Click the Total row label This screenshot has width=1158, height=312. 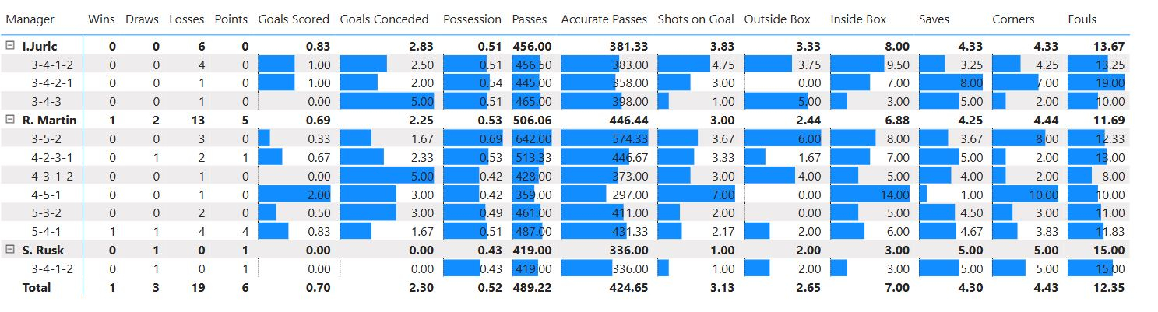[x=37, y=287]
